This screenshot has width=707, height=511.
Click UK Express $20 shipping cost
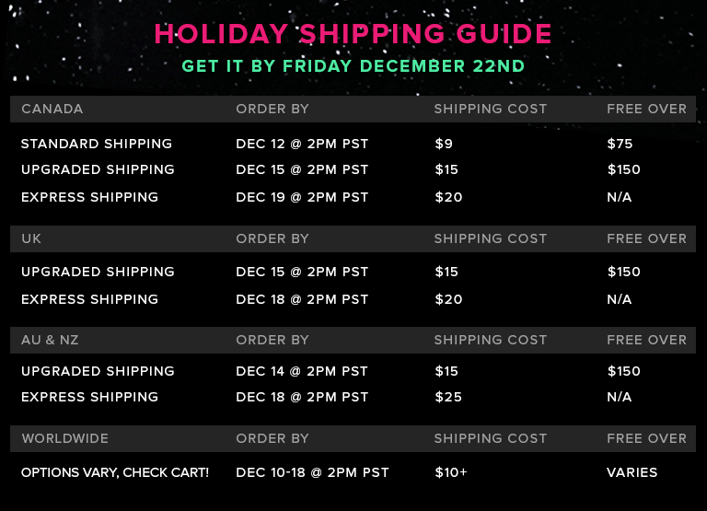point(448,299)
